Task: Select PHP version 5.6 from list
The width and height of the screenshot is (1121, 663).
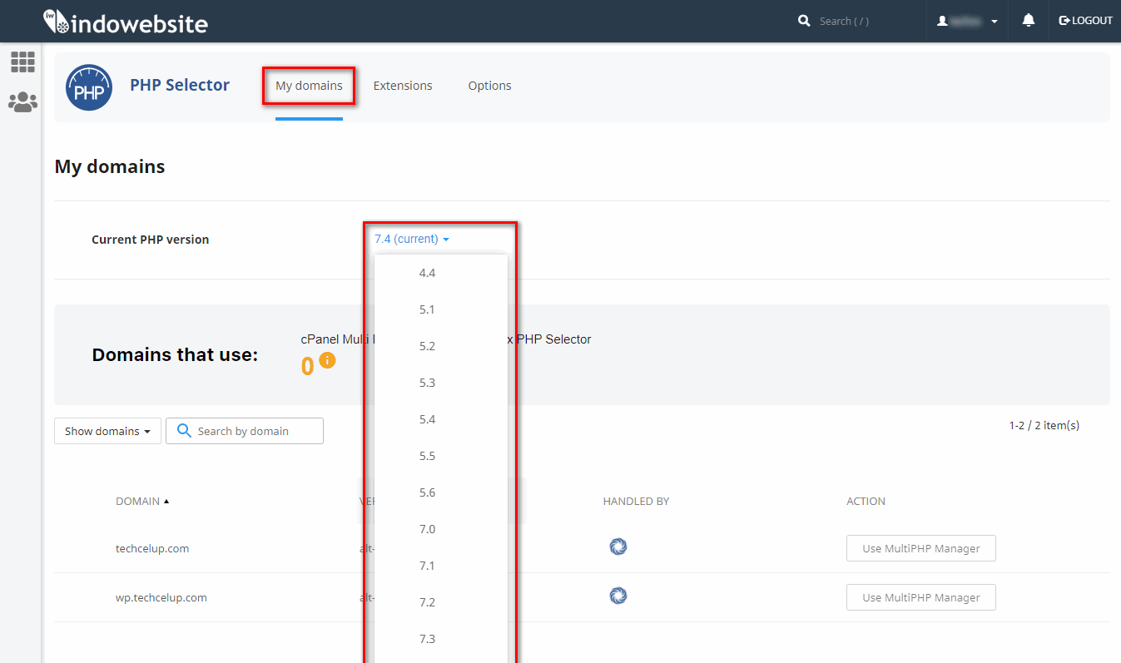Action: [428, 492]
